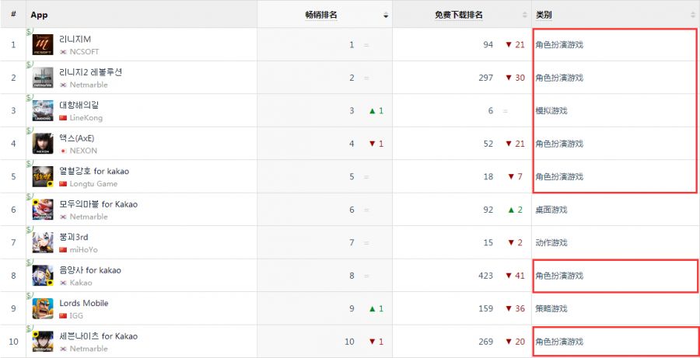Click the 모두의마블 for Kakao icon

point(43,210)
